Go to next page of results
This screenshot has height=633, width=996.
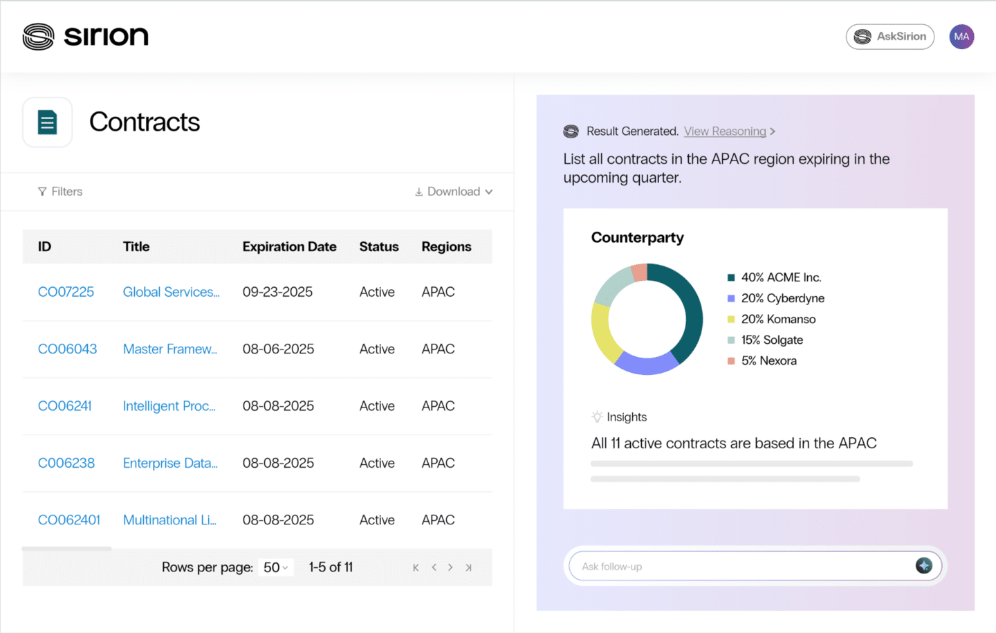click(450, 567)
